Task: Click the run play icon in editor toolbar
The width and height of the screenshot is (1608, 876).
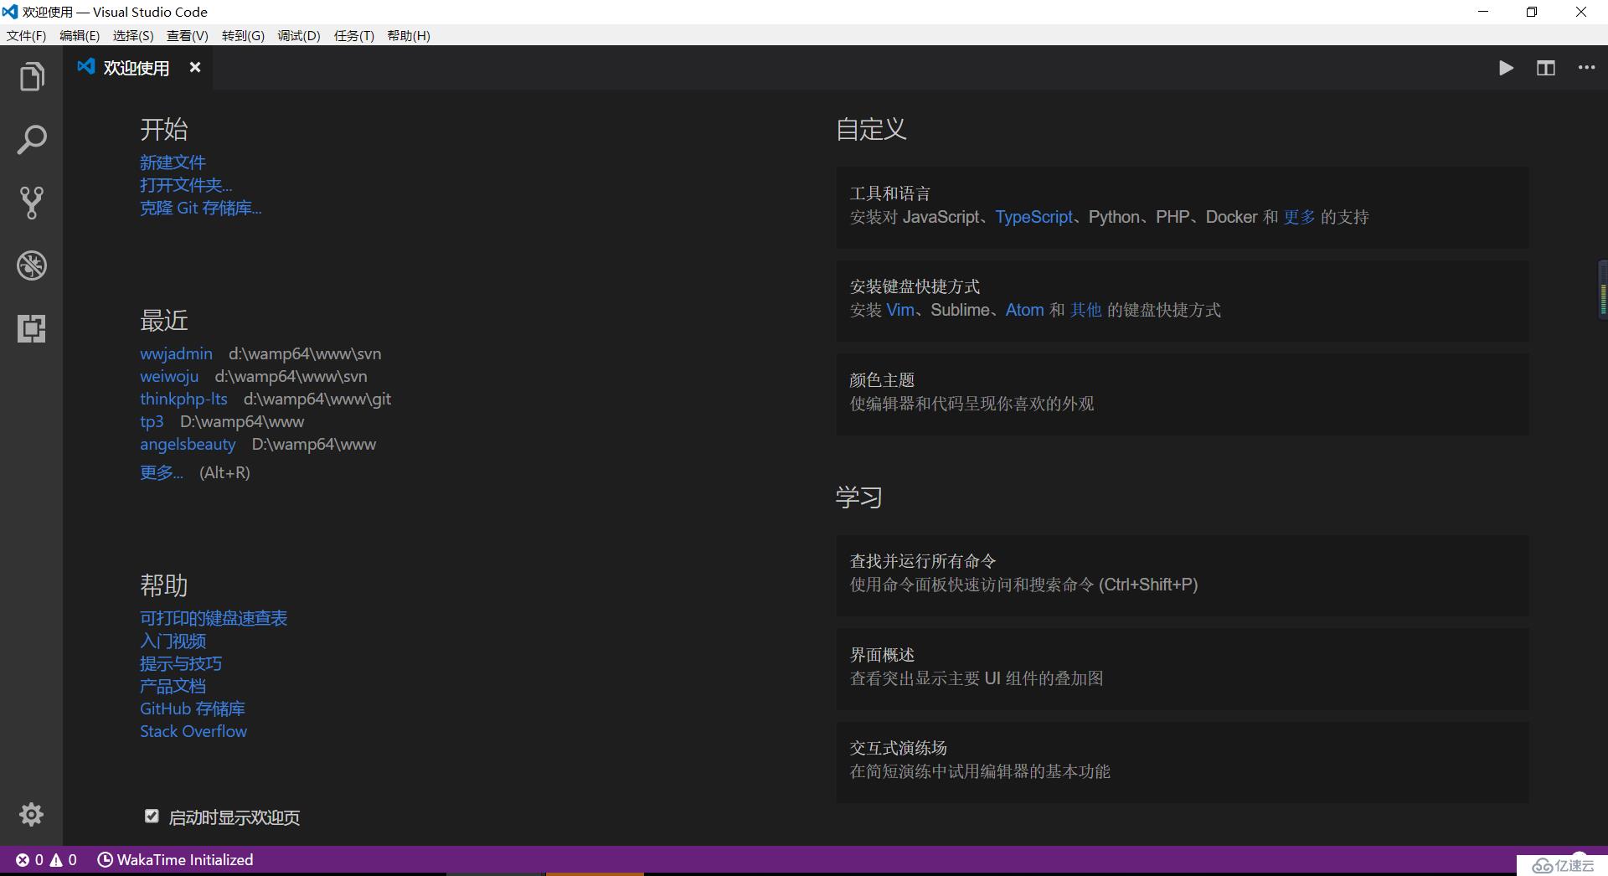Action: (x=1506, y=68)
